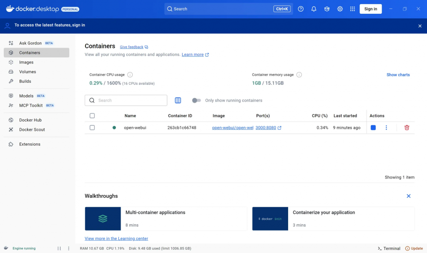Sort by CPU (%) column header
The height and width of the screenshot is (253, 427).
point(320,116)
